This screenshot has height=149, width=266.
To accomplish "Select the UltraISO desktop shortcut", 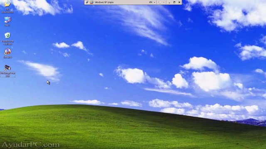I will 7,53.
